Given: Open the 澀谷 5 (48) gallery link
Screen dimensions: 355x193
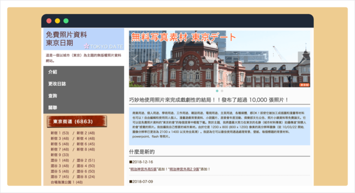Looking at the screenshot, I should tap(60, 171).
